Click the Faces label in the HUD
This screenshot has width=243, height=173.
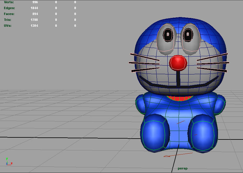click(x=9, y=14)
